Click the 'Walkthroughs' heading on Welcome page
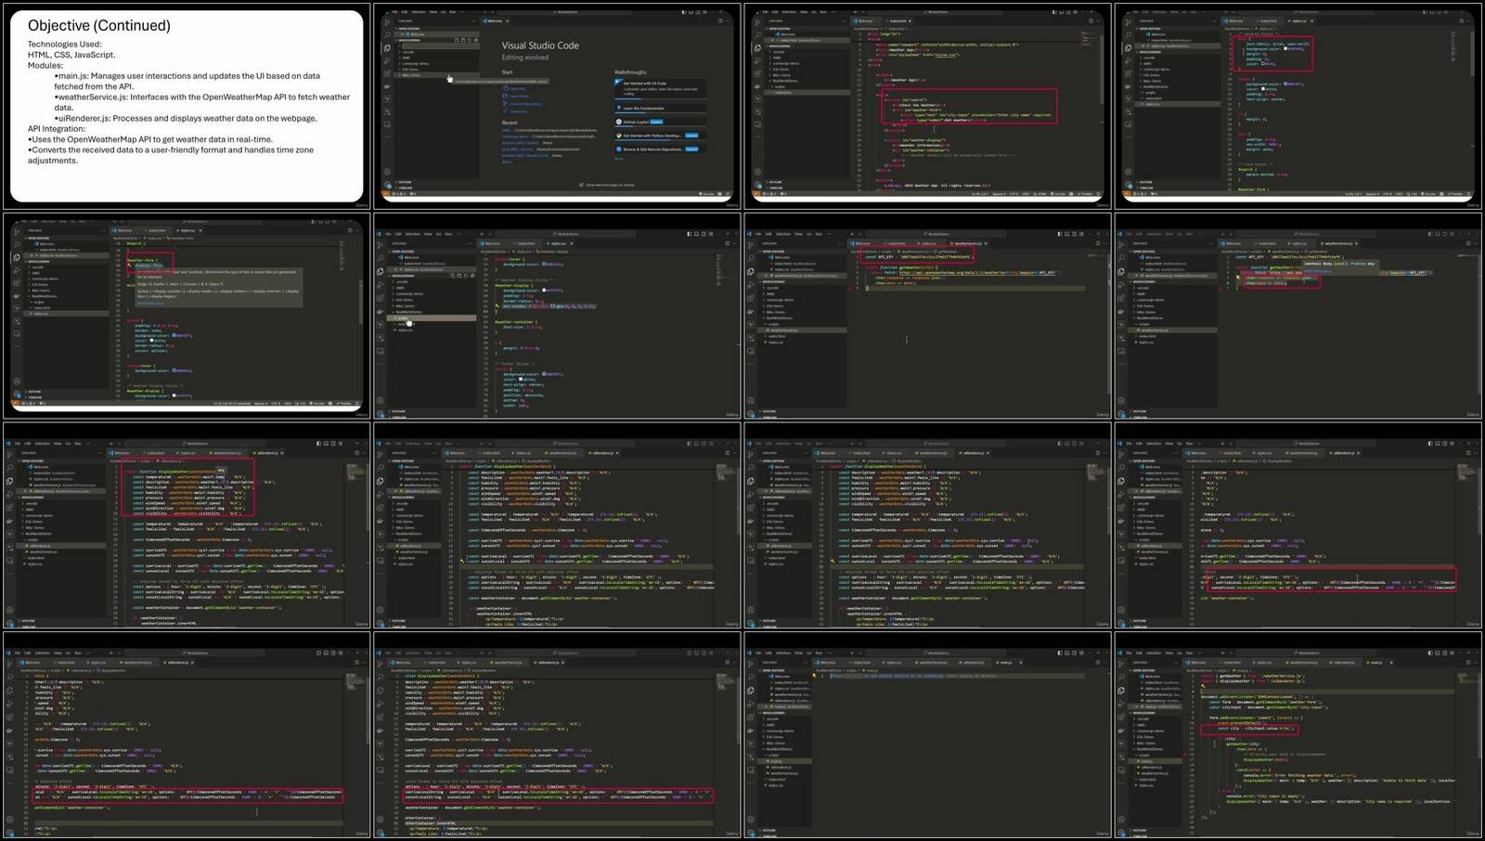Screen dimensions: 1485x841 (x=630, y=71)
